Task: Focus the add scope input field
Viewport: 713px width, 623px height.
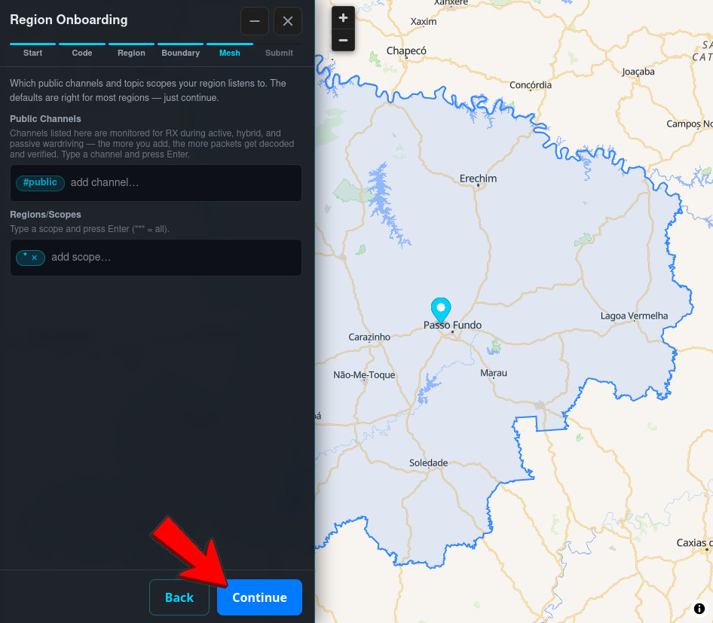Action: pyautogui.click(x=173, y=257)
